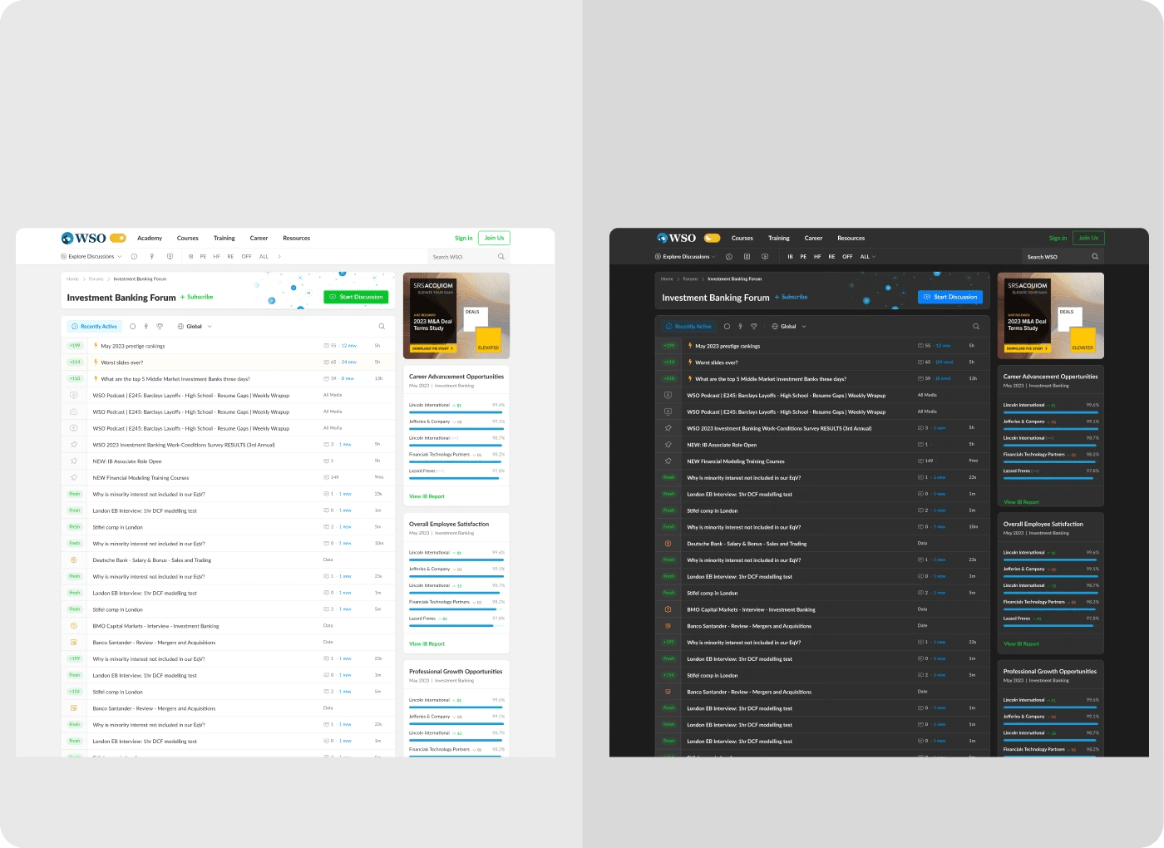The width and height of the screenshot is (1164, 848).
Task: Toggle the sun theme switch in the light header
Action: (118, 238)
